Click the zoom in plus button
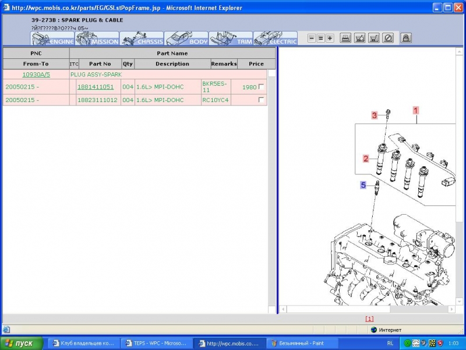 (330, 38)
